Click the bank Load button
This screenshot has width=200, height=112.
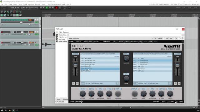tap(86, 42)
